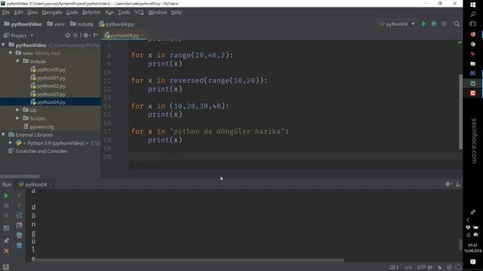Open Windows Start button in taskbar
The image size is (483, 271).
473,5
